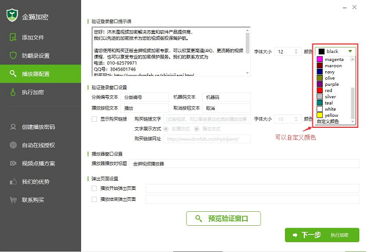Select 自定义颜色 custom color option
The image size is (366, 252).
(x=328, y=121)
